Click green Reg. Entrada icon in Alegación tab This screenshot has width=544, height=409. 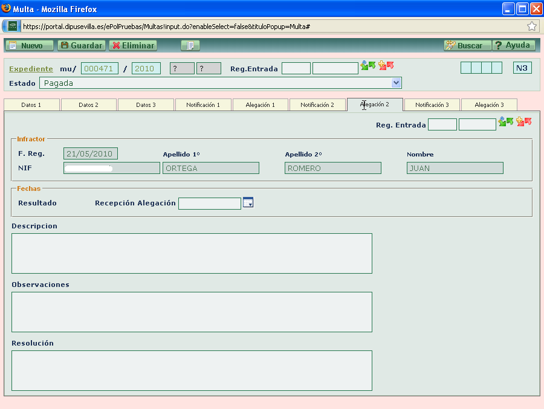click(506, 122)
